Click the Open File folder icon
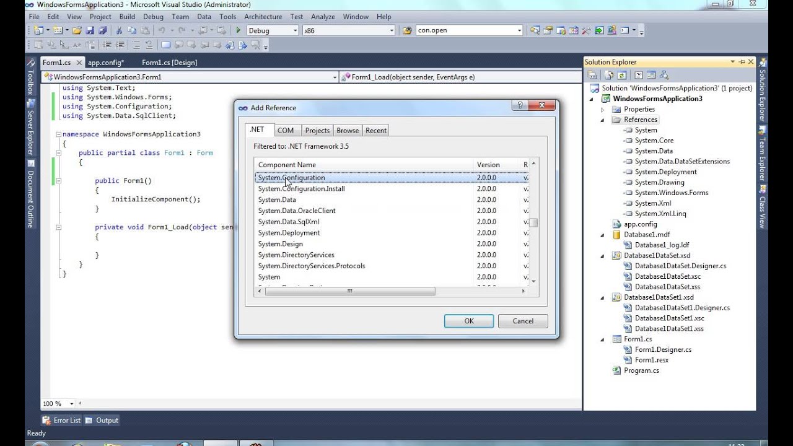The height and width of the screenshot is (446, 793). tap(77, 30)
